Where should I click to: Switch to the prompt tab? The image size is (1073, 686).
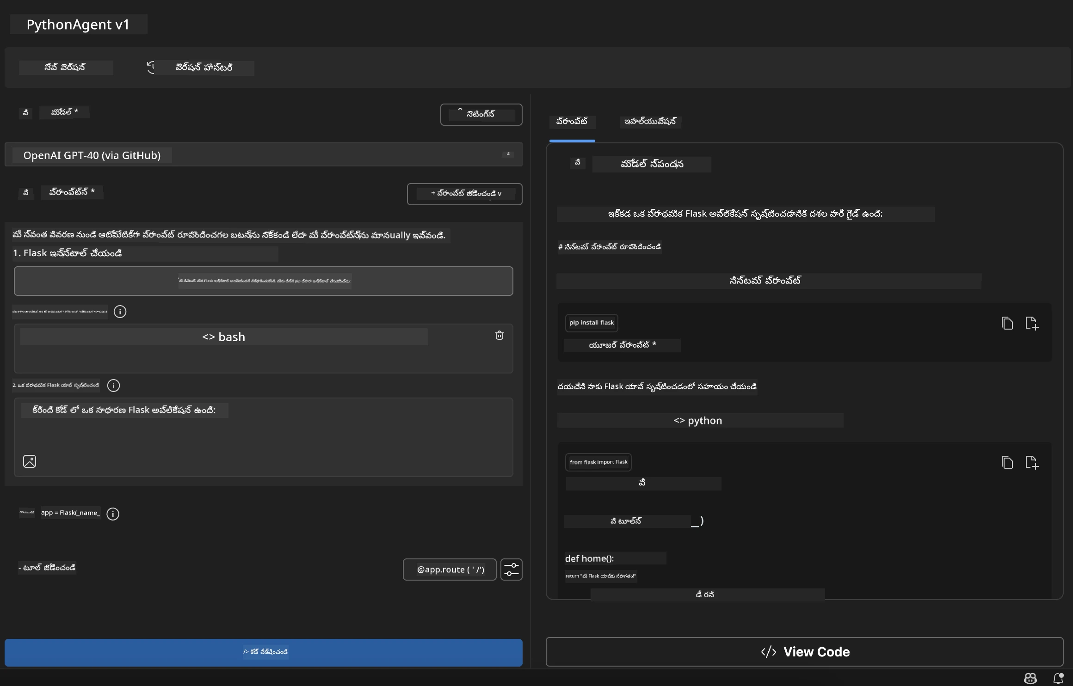(572, 122)
